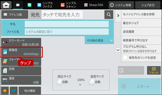Check 保存先のリンクを送信 checkbox
162x95 pixels.
(125, 57)
